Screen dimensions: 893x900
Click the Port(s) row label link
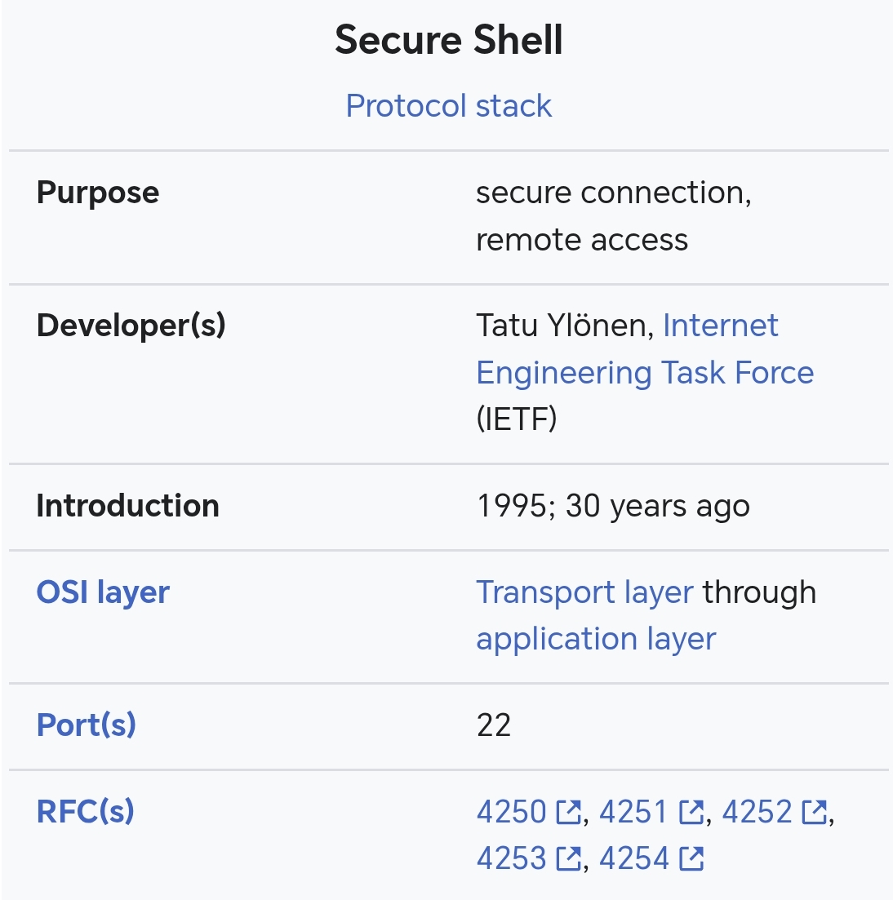click(x=87, y=725)
